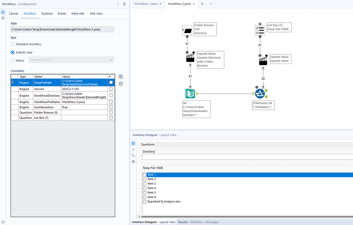Open the Standard Macro dropdown
Viewport: 353px width, 225px height.
pos(71,60)
